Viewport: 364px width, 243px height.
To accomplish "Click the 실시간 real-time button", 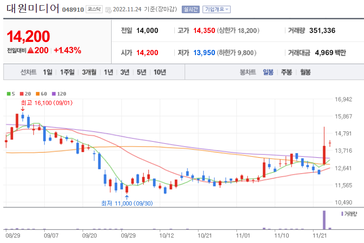I will pos(191,9).
